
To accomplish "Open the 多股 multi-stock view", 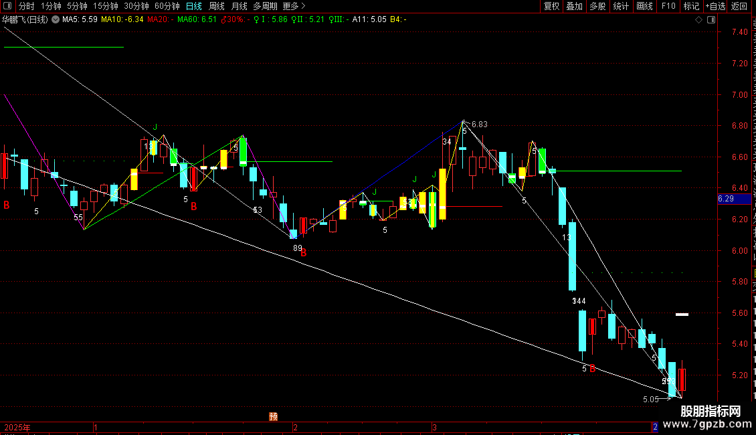I will pyautogui.click(x=597, y=6).
